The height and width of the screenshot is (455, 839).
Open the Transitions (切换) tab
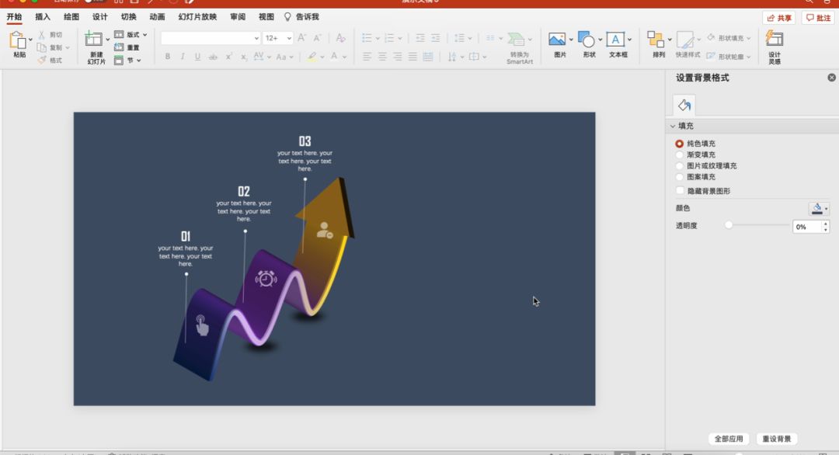point(128,17)
